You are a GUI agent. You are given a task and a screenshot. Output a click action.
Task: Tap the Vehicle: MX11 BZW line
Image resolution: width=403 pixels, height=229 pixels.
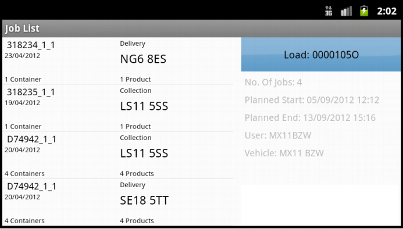pyautogui.click(x=284, y=153)
